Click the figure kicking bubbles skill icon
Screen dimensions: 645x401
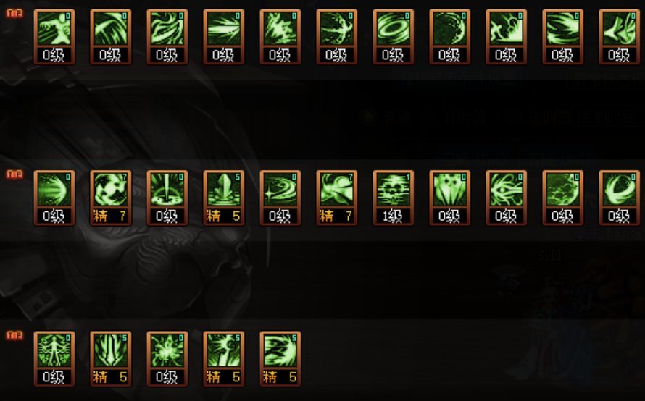coord(507,37)
